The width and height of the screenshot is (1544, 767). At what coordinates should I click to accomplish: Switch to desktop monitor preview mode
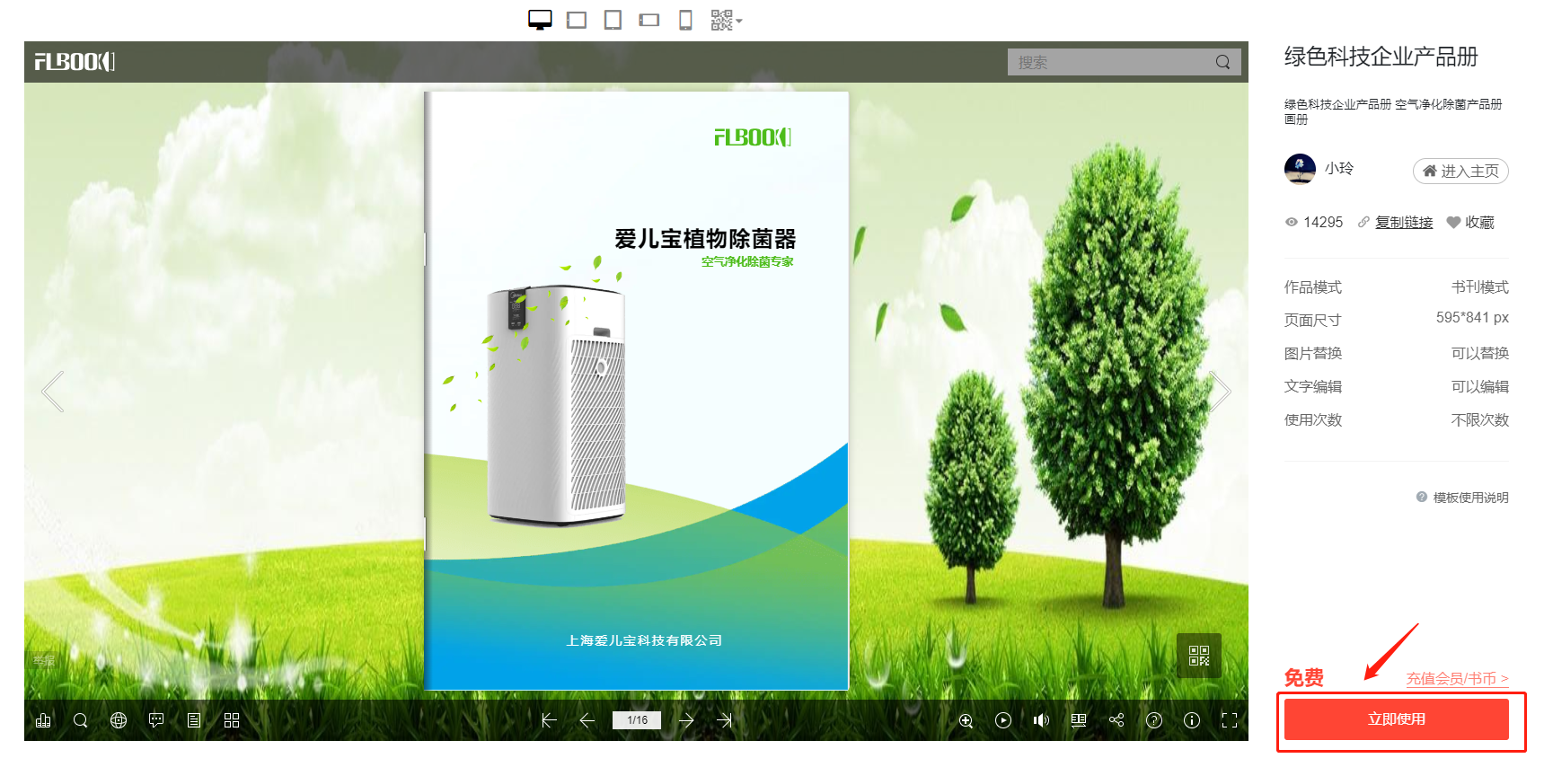coord(540,20)
